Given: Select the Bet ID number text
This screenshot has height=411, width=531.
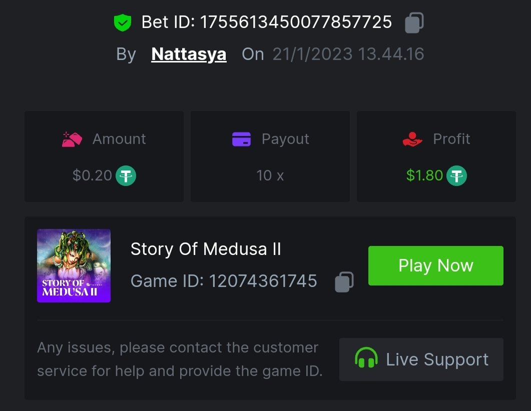Looking at the screenshot, I should pyautogui.click(x=296, y=22).
